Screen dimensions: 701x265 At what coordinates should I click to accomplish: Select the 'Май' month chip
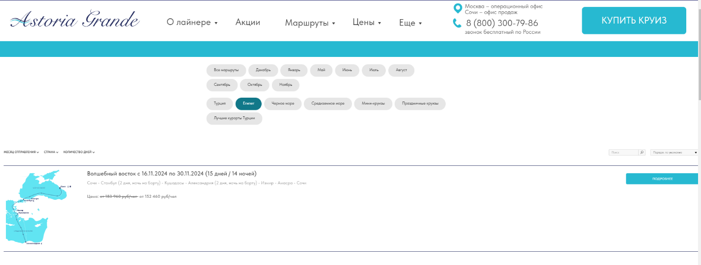[x=322, y=70]
